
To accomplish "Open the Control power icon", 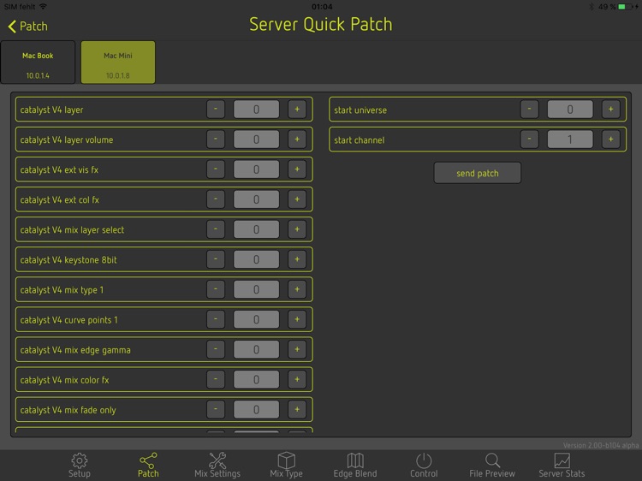I will [x=424, y=460].
